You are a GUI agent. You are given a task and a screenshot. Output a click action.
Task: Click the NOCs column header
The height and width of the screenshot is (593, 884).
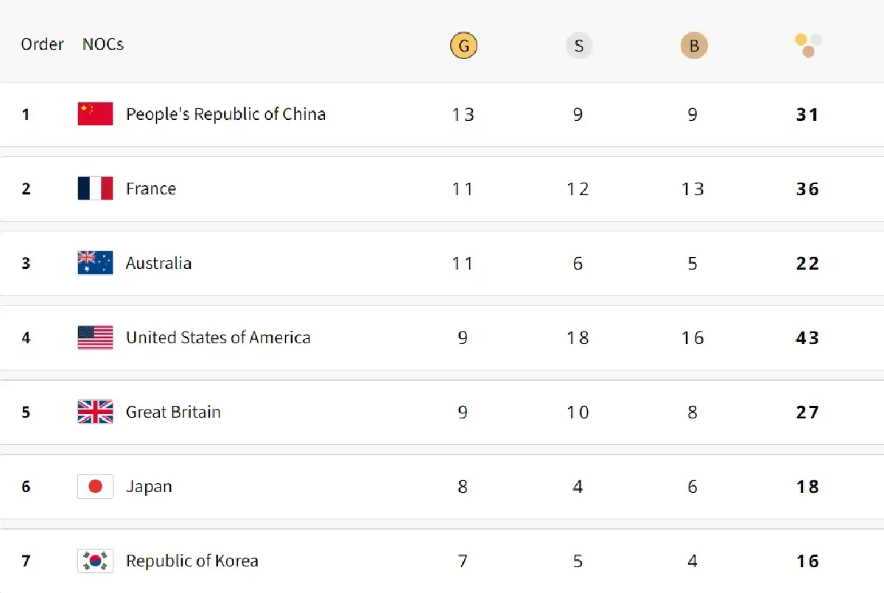pyautogui.click(x=103, y=44)
